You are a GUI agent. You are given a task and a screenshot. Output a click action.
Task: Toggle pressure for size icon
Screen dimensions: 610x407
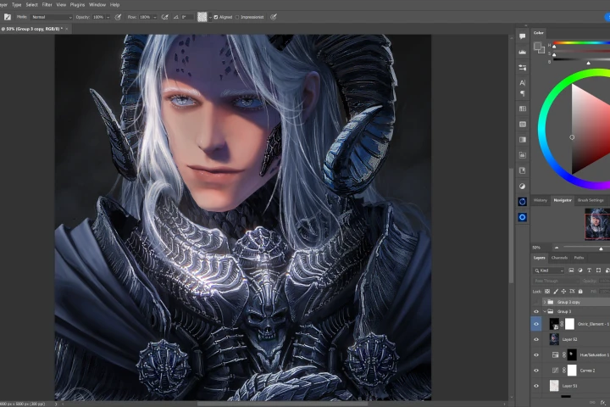274,17
